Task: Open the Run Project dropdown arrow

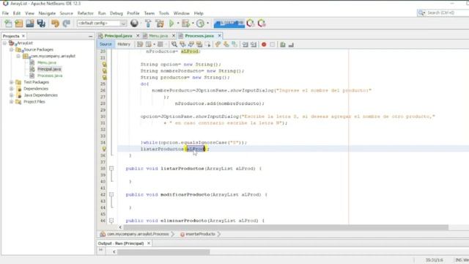Action: [x=178, y=23]
